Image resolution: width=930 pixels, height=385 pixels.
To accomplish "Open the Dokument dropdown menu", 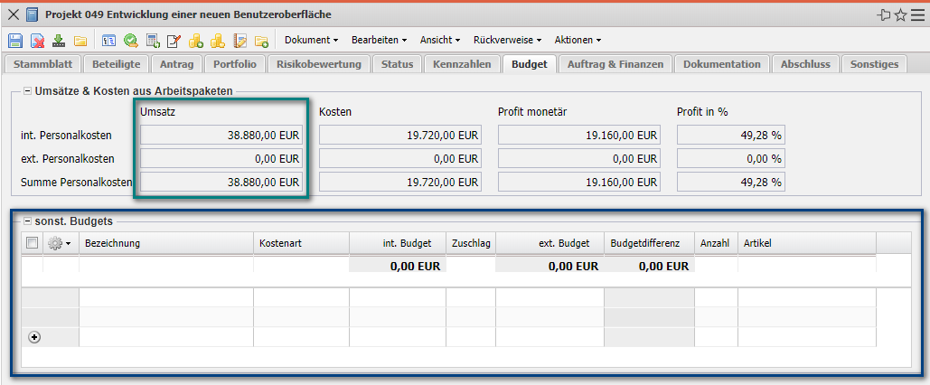I will click(x=311, y=41).
